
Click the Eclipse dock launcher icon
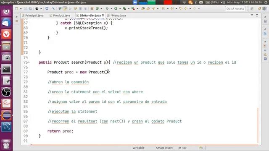[6, 115]
